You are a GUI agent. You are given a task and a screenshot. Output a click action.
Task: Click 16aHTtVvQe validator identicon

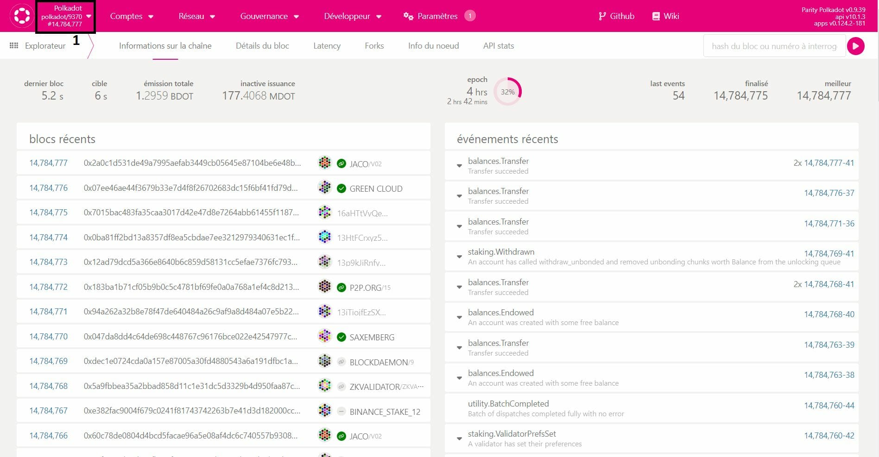click(325, 212)
